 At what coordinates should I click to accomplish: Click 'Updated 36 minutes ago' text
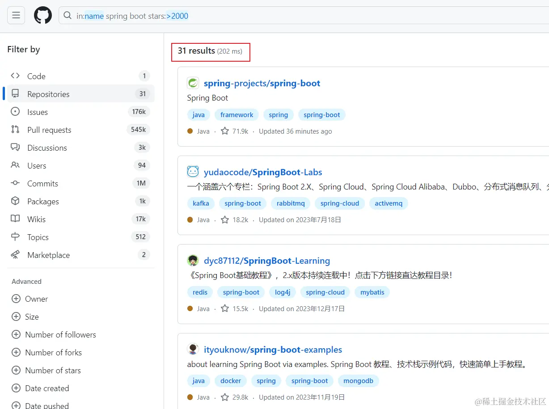click(296, 131)
